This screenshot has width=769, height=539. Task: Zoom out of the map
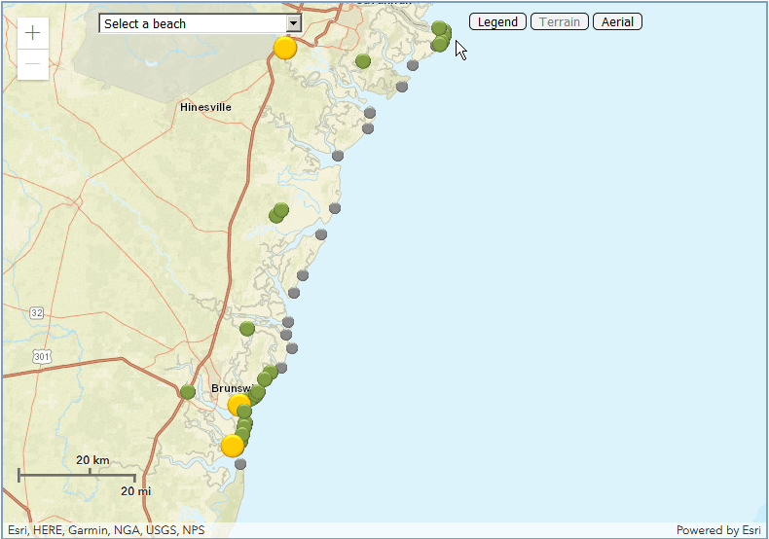point(33,65)
